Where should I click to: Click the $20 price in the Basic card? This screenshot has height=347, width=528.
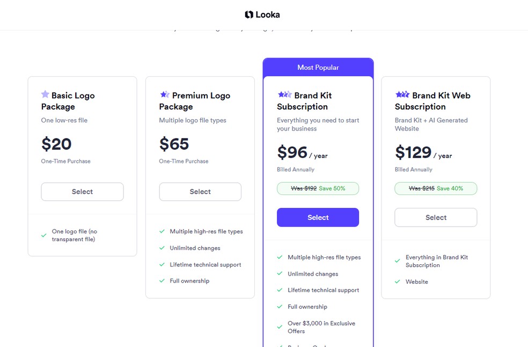point(56,144)
